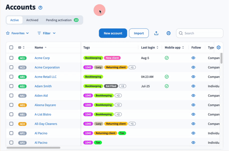The width and height of the screenshot is (229, 151).
Task: Click the horizontal scrollbar below the table
Action: click(33, 148)
